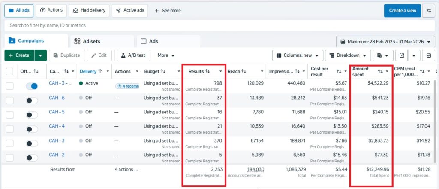
Task: Check the select-all header checkbox
Action: point(9,71)
